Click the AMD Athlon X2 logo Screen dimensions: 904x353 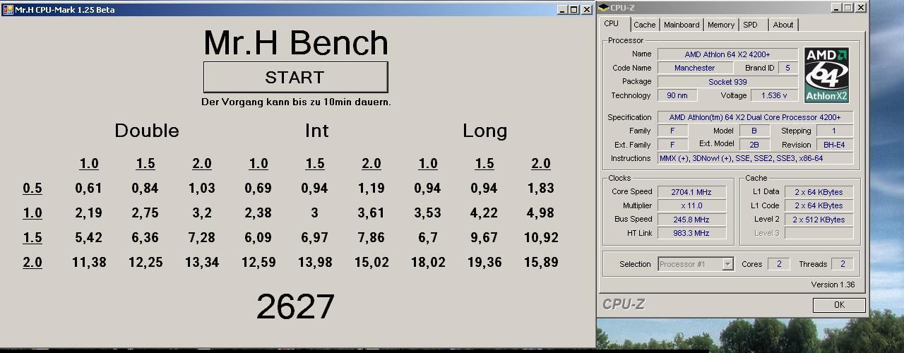click(826, 75)
